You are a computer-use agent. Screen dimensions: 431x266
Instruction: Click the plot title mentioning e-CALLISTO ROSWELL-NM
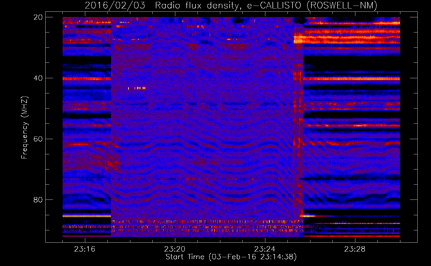(x=231, y=5)
